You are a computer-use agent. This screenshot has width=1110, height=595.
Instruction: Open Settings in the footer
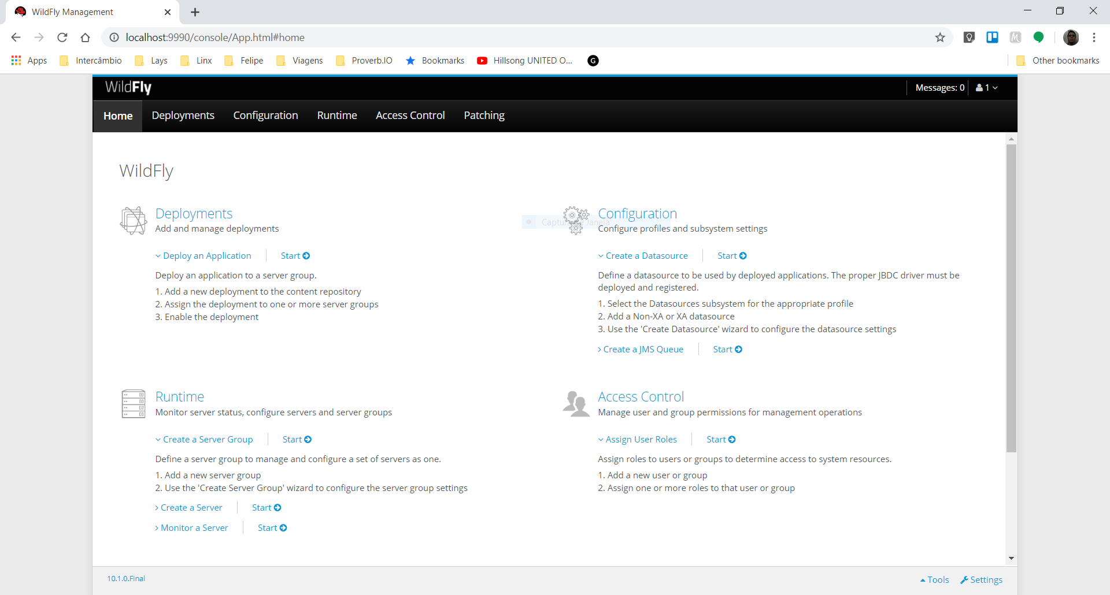pos(982,580)
